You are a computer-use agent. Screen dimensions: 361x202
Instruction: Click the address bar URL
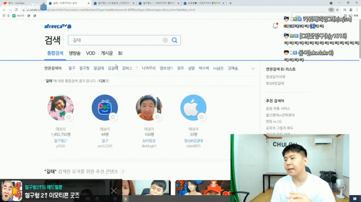(110, 10)
